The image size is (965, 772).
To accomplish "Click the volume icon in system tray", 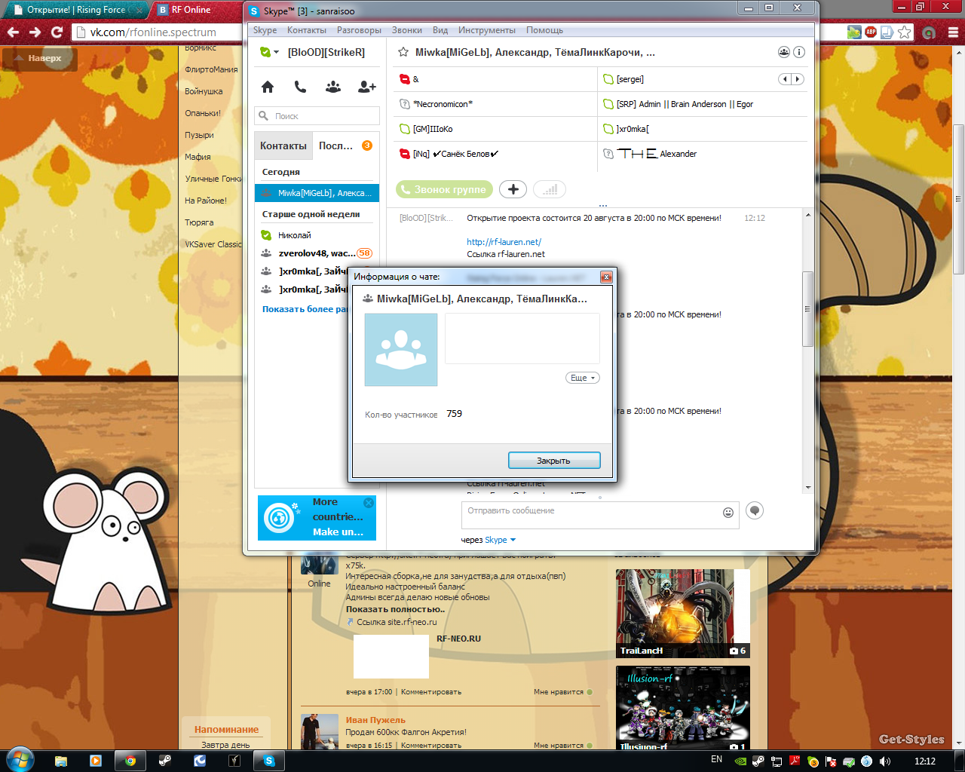I will [x=884, y=761].
